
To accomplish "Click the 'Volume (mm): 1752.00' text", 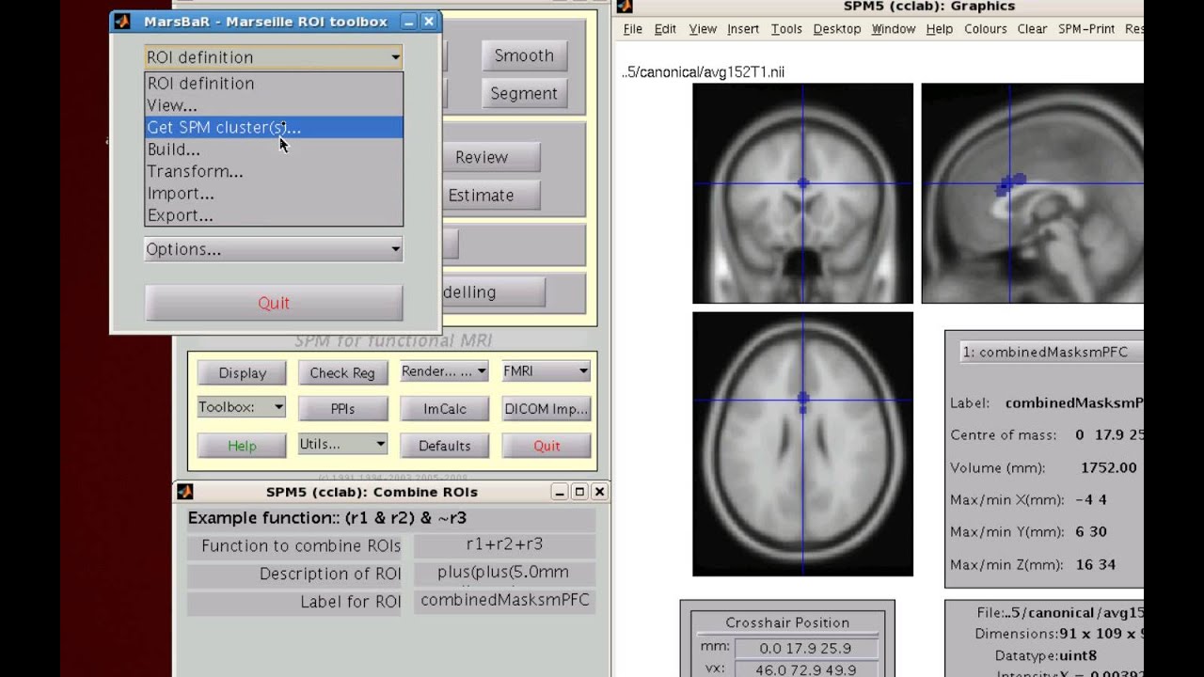I will coord(1044,467).
